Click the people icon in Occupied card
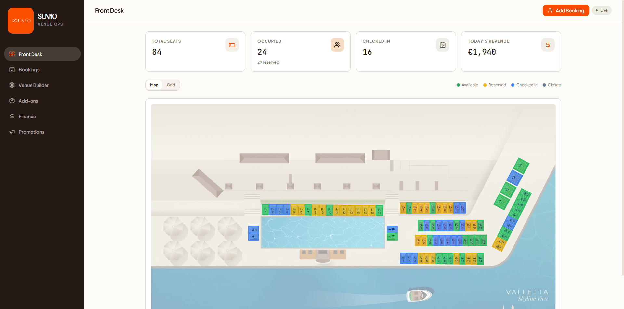This screenshot has width=624, height=309. [337, 45]
